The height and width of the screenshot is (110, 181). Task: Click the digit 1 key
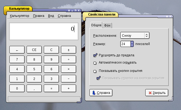click(x=17, y=79)
